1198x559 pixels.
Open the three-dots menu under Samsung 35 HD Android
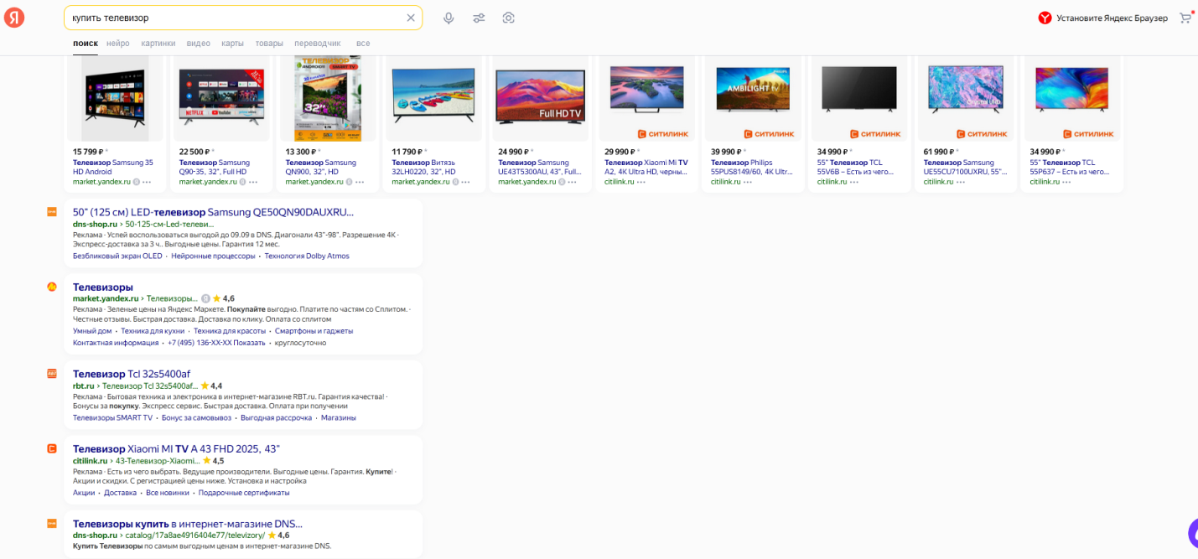[147, 182]
